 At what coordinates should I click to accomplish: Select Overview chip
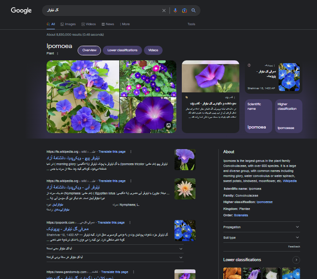[89, 50]
